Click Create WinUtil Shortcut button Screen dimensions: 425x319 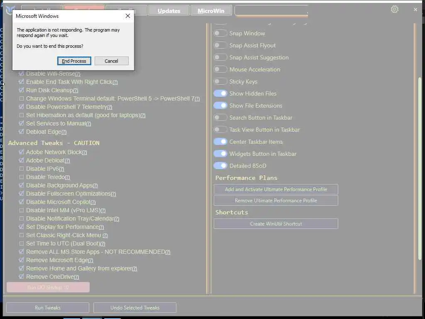tap(276, 224)
